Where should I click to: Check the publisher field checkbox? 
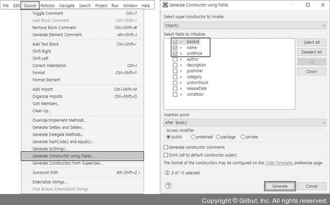pyautogui.click(x=175, y=71)
